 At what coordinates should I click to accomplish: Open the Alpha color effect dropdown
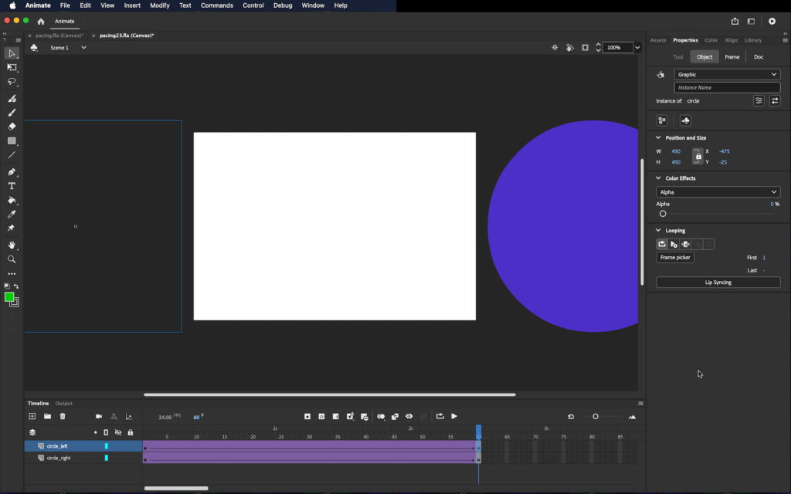[x=718, y=192]
